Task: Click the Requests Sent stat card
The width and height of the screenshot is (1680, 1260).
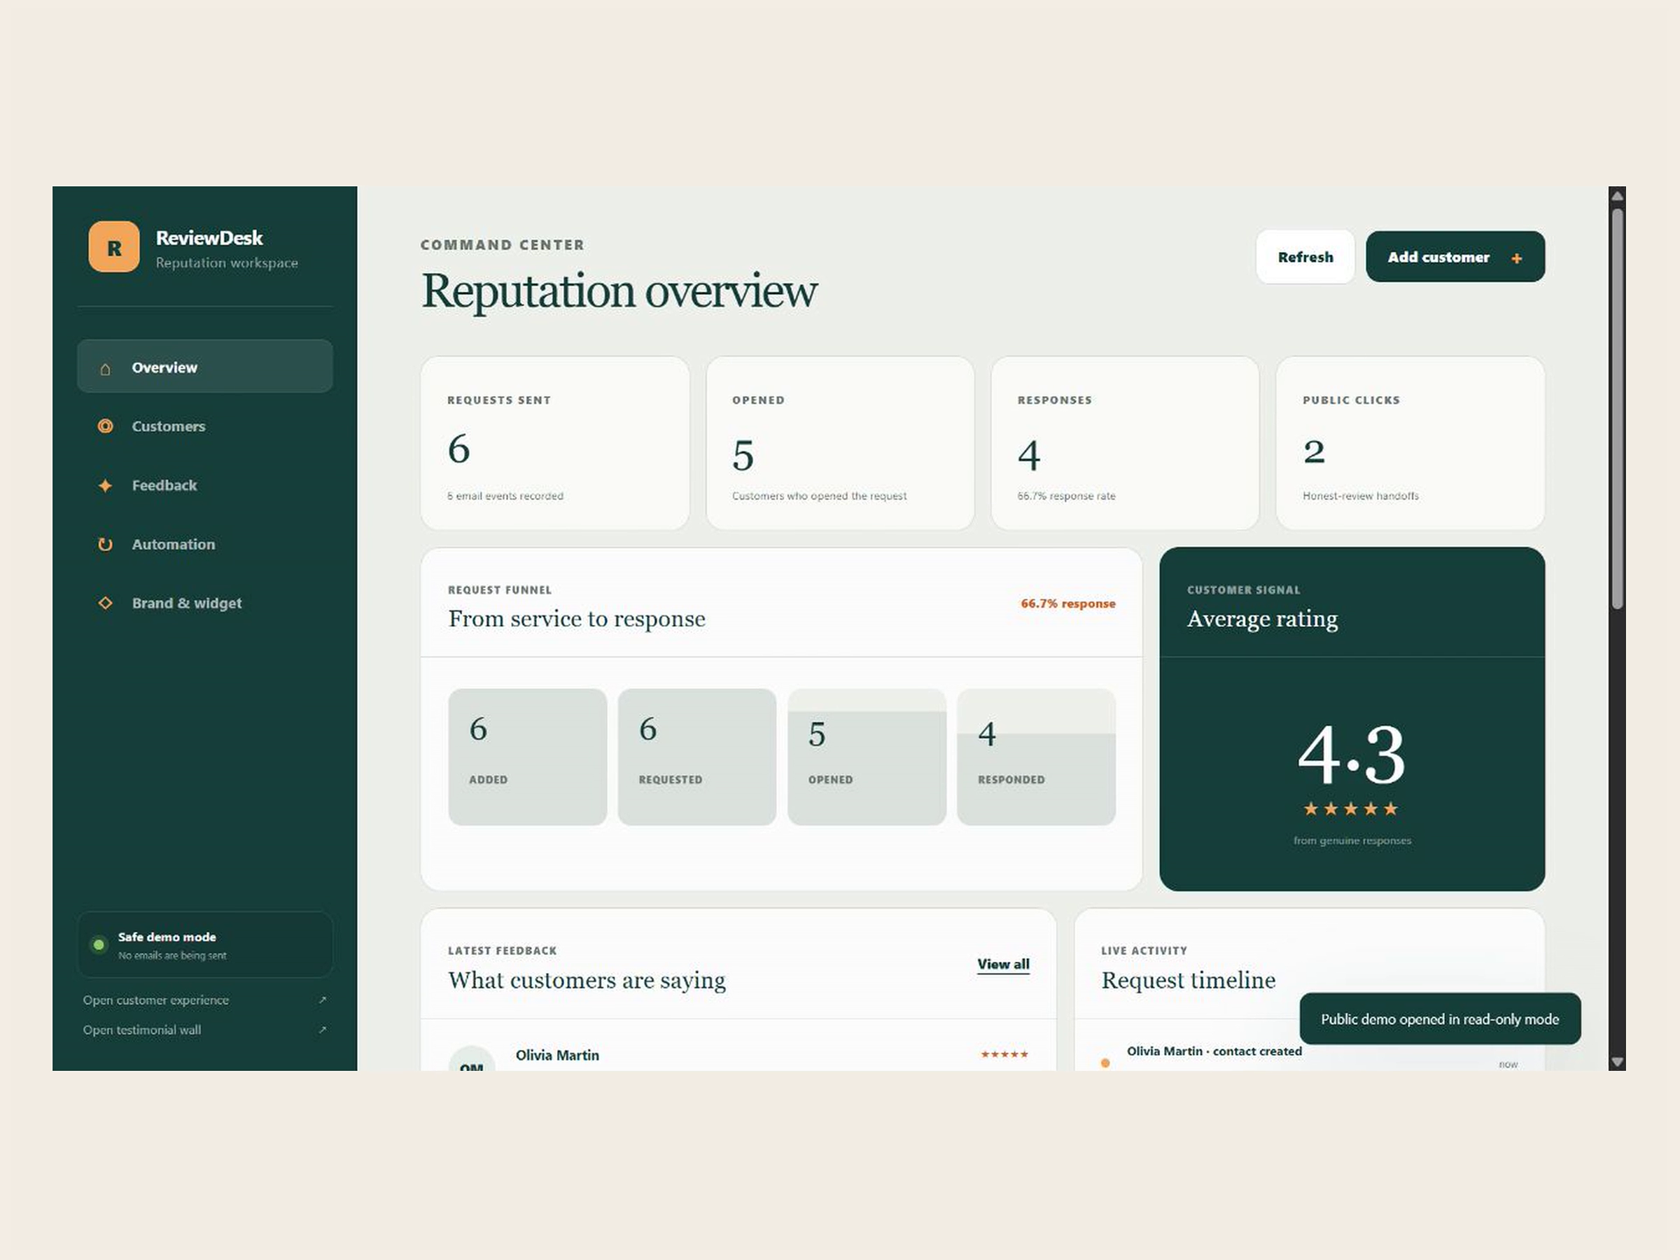Action: [x=555, y=443]
